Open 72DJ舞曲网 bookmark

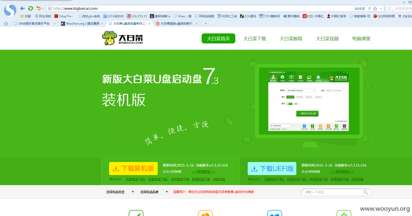pos(270,16)
